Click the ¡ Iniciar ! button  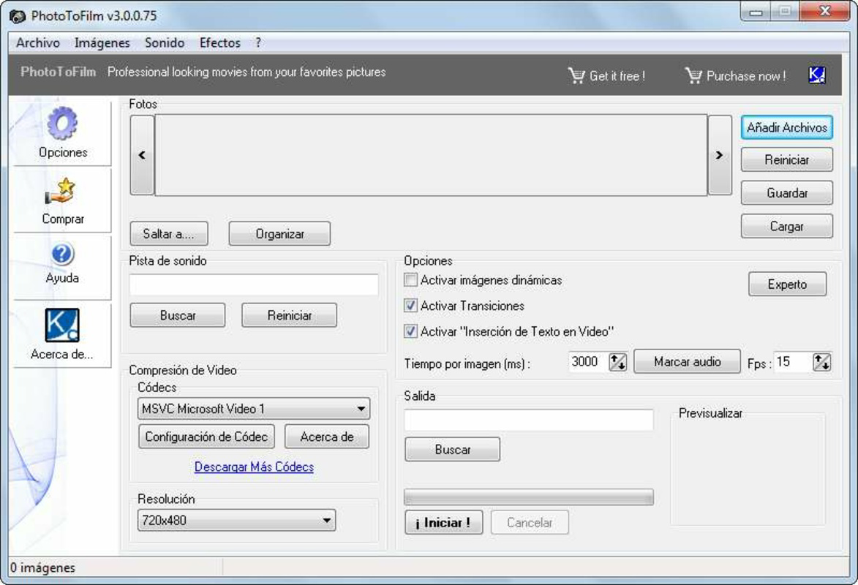click(444, 523)
